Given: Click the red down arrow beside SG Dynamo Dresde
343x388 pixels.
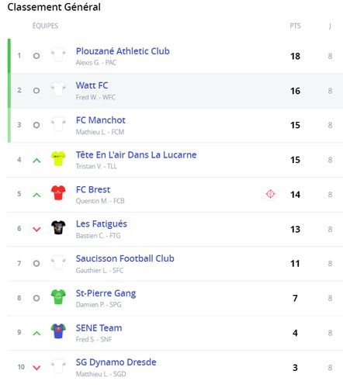Looking at the screenshot, I should click(36, 368).
